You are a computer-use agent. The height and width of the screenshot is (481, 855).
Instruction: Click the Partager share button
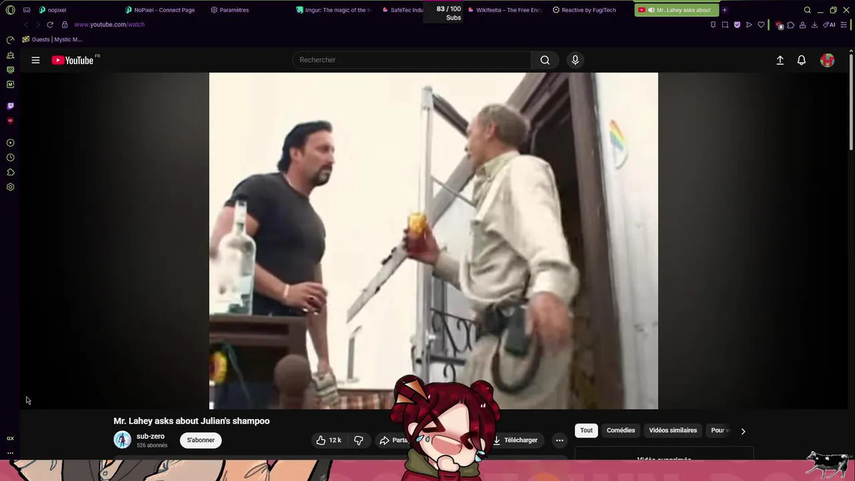(394, 440)
